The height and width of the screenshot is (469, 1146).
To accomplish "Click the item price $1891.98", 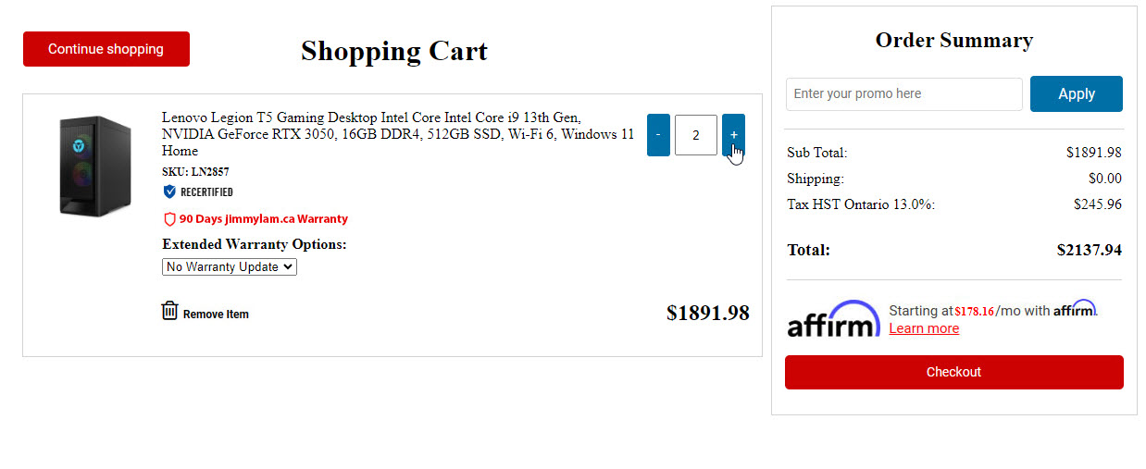I will click(x=707, y=313).
